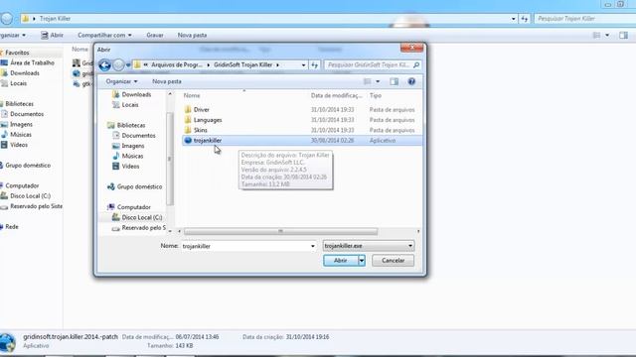Click Arquivos de Progr... breadcrumb segment
The height and width of the screenshot is (357, 636).
click(x=177, y=64)
